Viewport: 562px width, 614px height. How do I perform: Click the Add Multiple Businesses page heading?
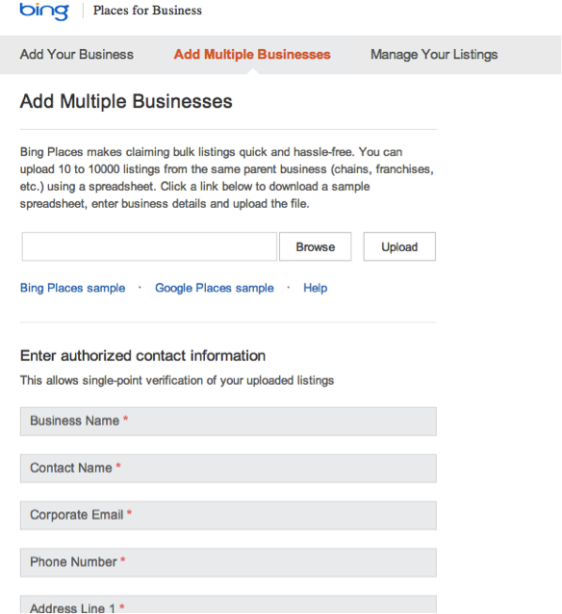pos(126,101)
